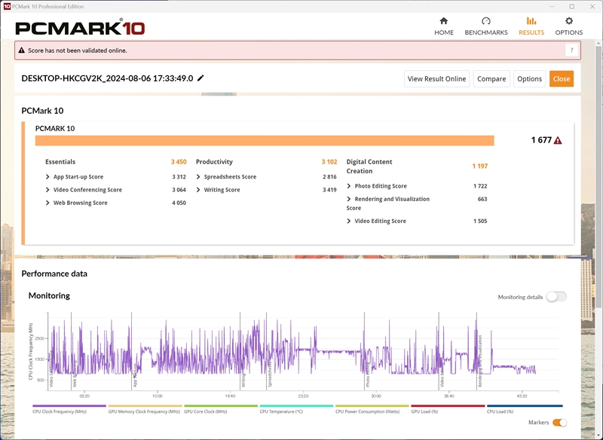Click the Compare button
The width and height of the screenshot is (603, 440).
(491, 79)
